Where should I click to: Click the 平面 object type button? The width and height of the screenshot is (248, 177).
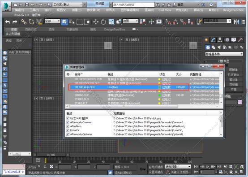pyautogui.click(x=234, y=90)
